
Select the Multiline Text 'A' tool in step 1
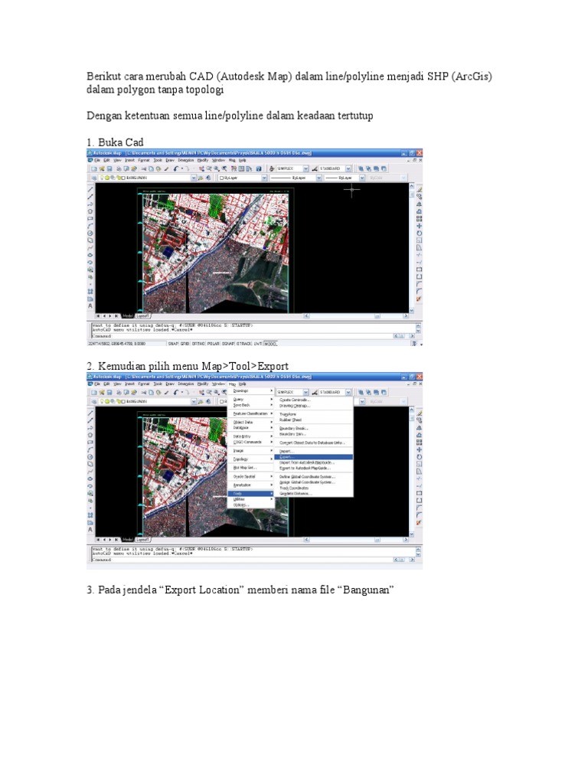tap(90, 305)
